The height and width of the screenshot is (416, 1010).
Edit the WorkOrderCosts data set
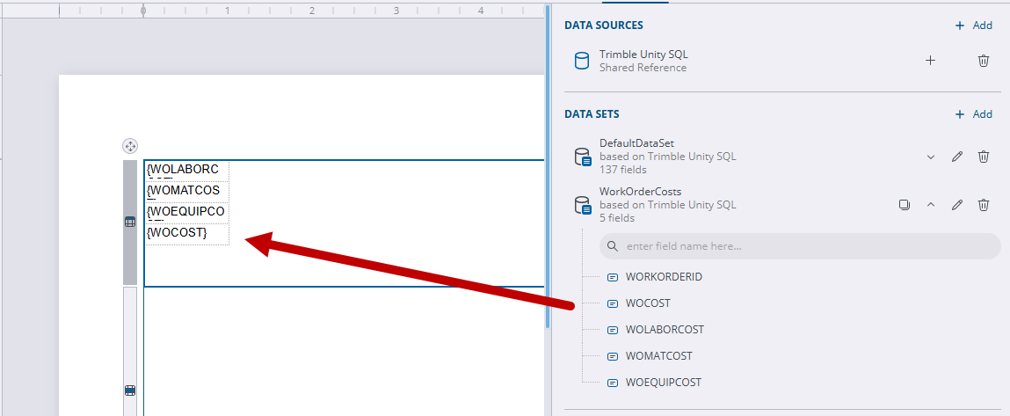tap(957, 205)
